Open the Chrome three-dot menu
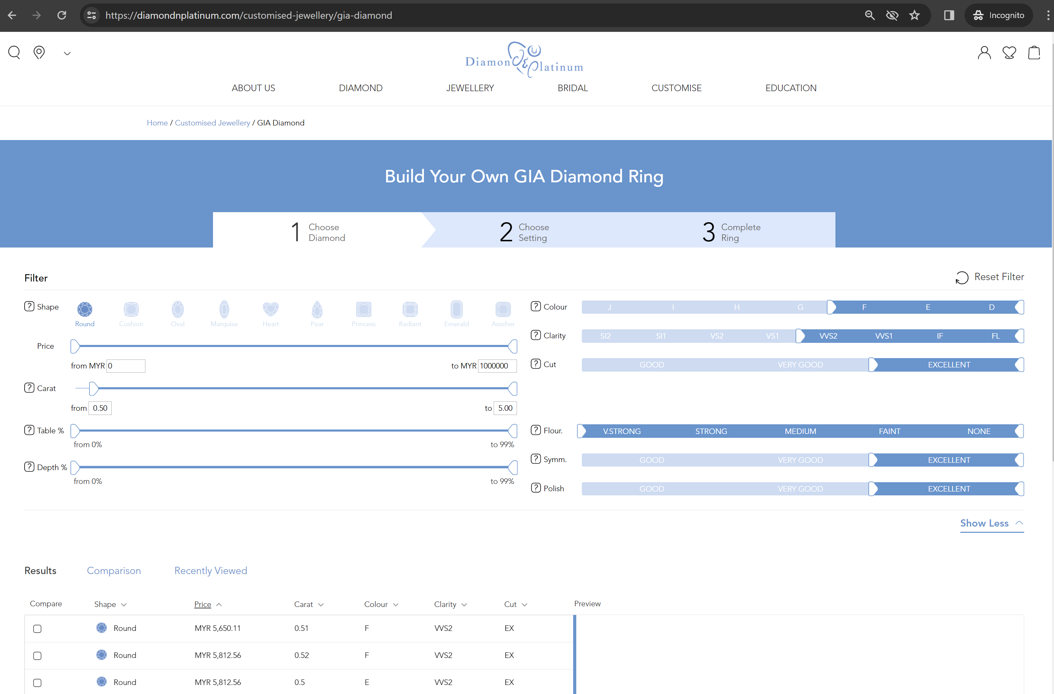Screen dimensions: 1054x694 click(1047, 16)
